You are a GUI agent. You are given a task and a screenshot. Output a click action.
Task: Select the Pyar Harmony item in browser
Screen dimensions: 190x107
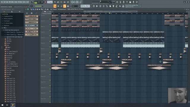click(10, 70)
